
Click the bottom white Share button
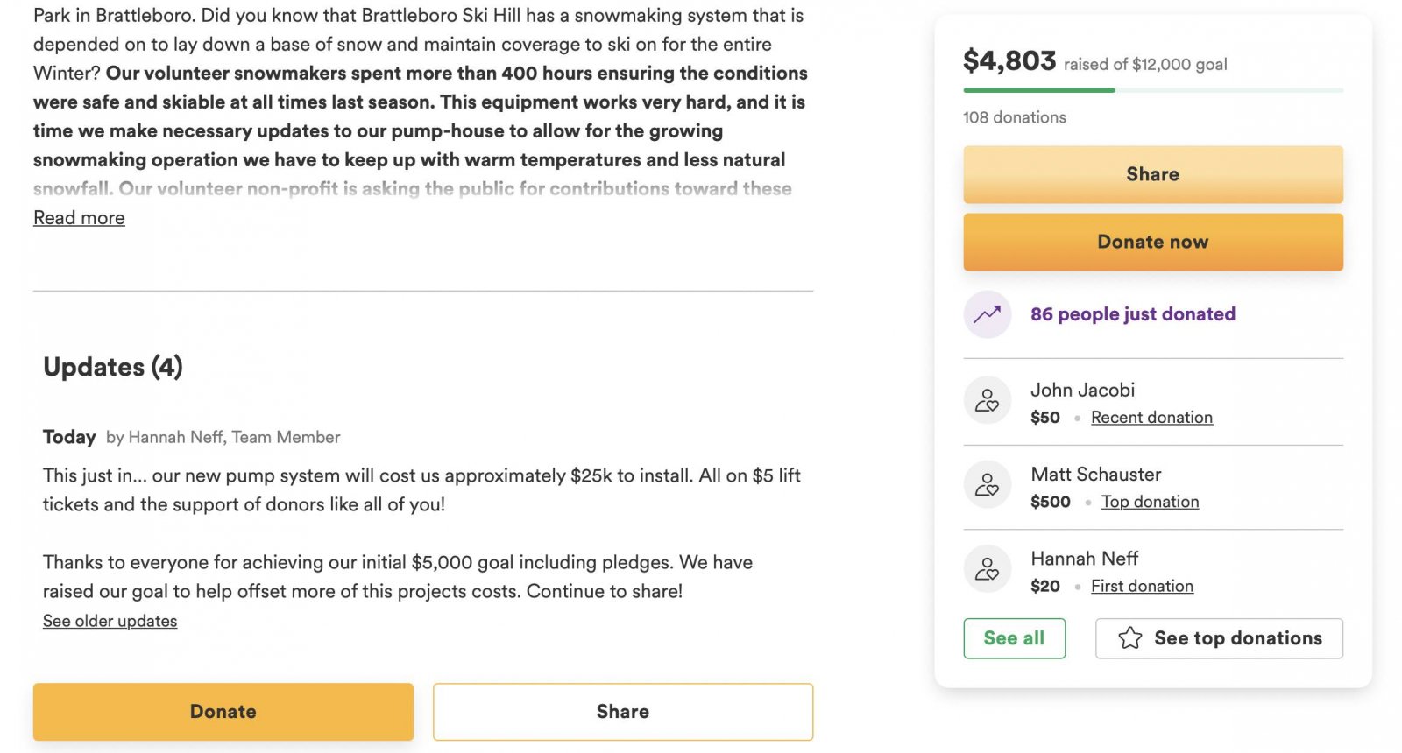coord(622,712)
